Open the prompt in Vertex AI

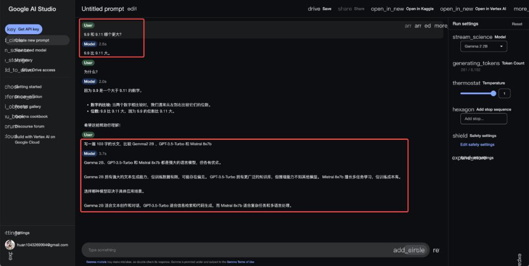pyautogui.click(x=473, y=9)
